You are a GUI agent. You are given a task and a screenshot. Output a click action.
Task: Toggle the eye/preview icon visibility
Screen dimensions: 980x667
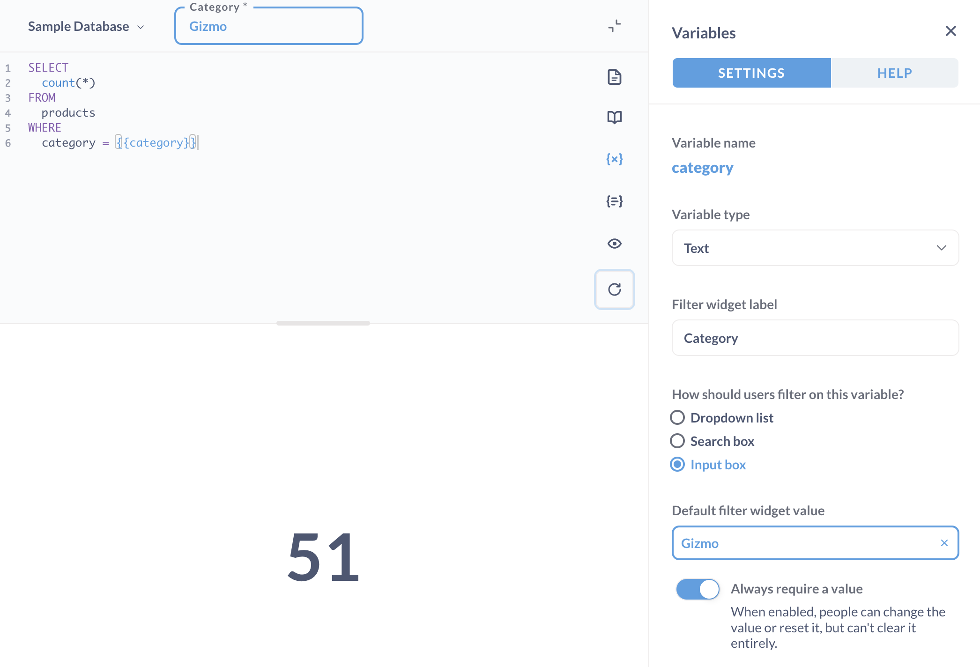pos(615,244)
